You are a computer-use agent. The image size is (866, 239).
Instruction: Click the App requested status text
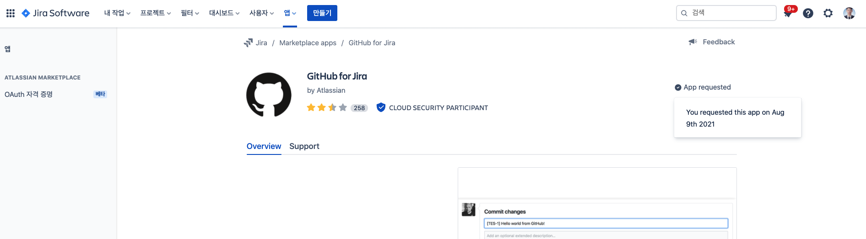coord(707,87)
